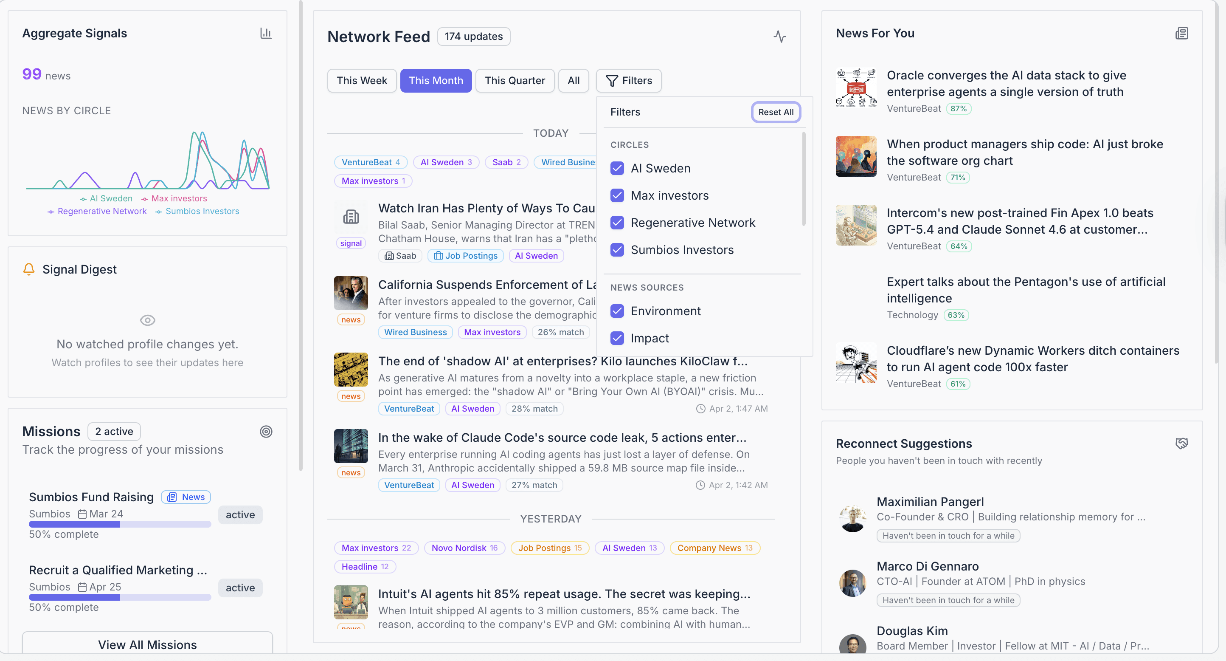
Task: Click the eye icon in Signal Digest
Action: coord(148,320)
